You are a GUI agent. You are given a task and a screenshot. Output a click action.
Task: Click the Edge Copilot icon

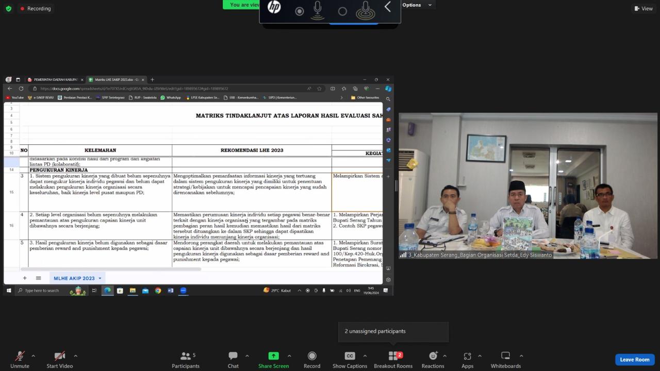click(388, 89)
